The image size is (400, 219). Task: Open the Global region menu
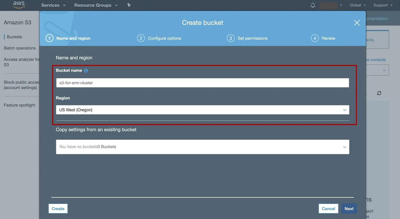358,5
